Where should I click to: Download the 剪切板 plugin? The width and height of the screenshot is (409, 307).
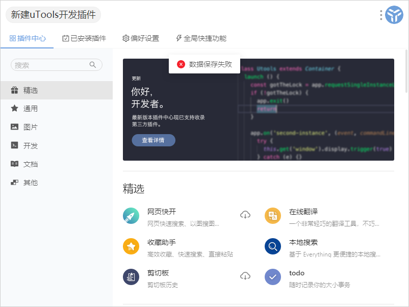pyautogui.click(x=245, y=276)
